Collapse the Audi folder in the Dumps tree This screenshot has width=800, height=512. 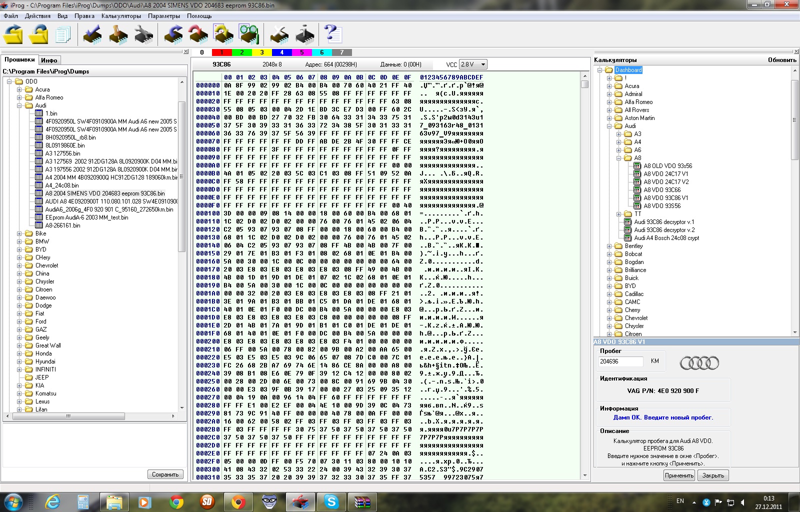tap(19, 105)
